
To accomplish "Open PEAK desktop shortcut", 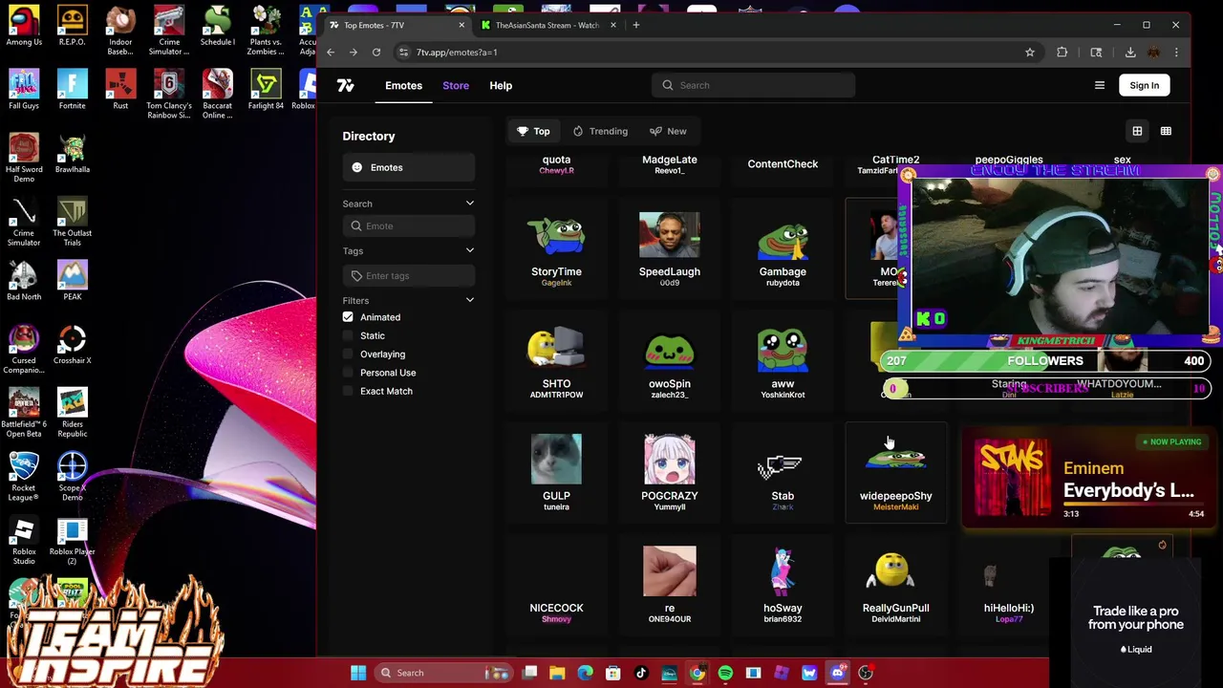I will pos(72,280).
